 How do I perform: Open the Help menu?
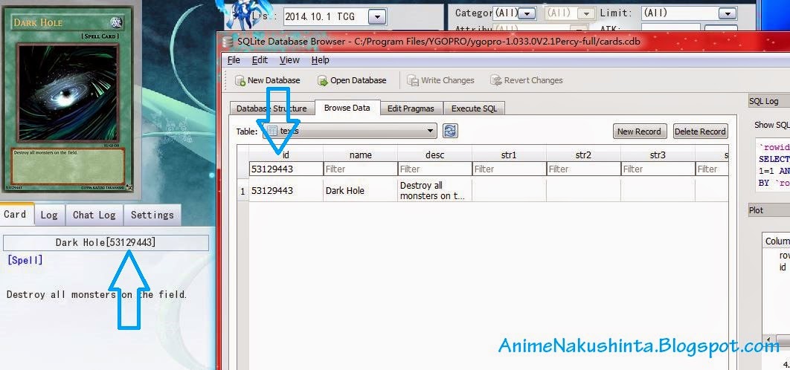point(320,60)
